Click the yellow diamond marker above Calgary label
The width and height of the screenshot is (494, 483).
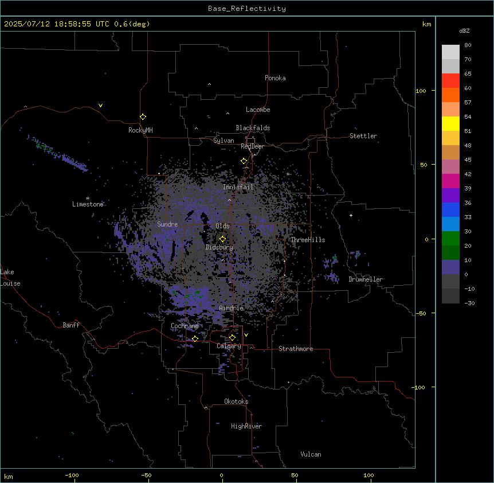(232, 338)
